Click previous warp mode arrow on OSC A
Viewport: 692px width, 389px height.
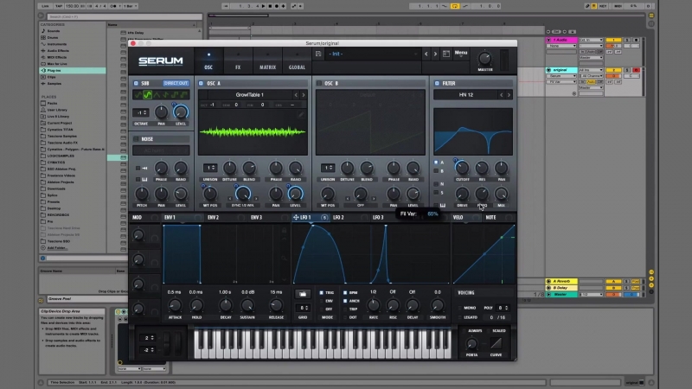[230, 199]
